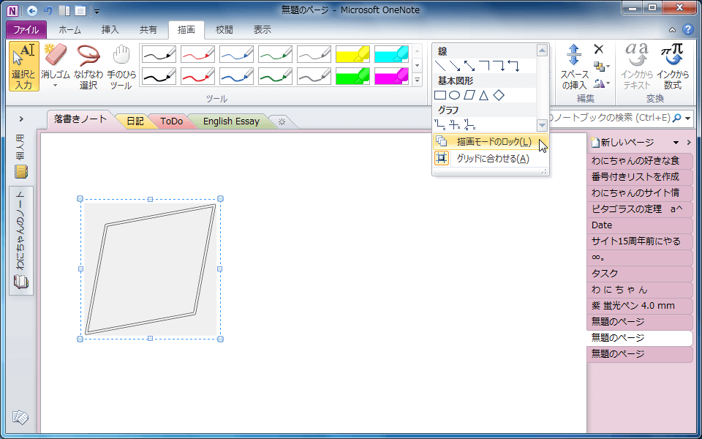Screen dimensions: 702x439
Task: Open the Eraser dropdown arrow
Action: pos(56,86)
